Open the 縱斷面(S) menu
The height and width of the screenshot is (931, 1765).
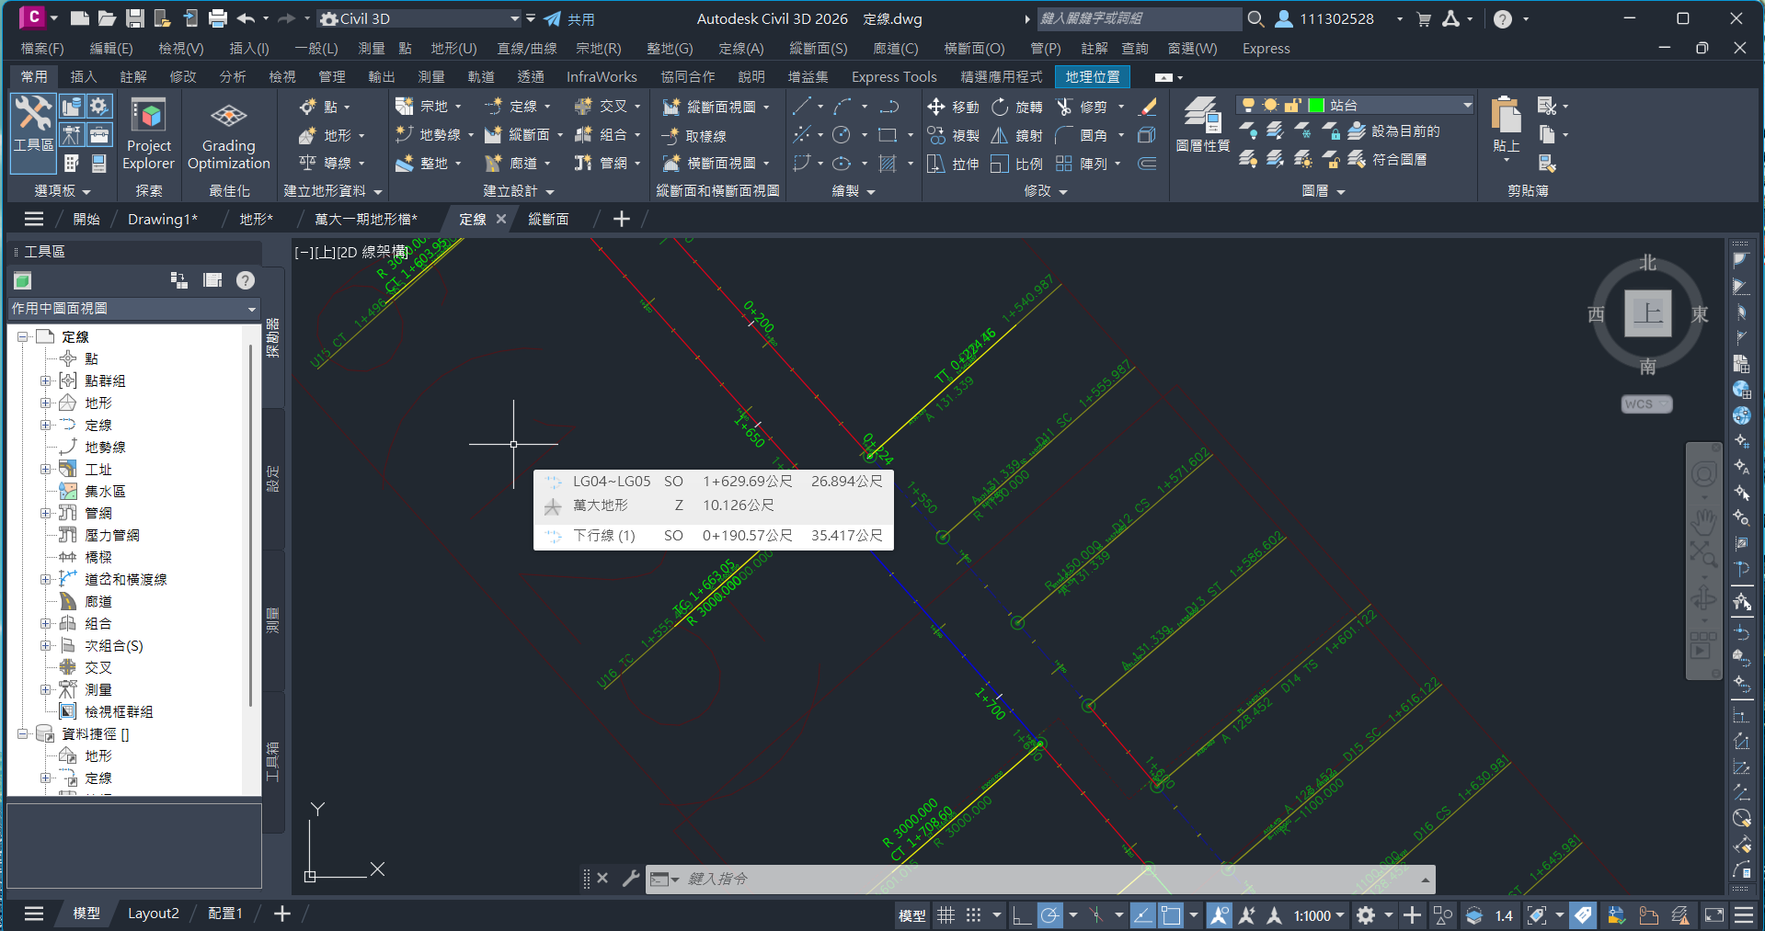coord(818,49)
